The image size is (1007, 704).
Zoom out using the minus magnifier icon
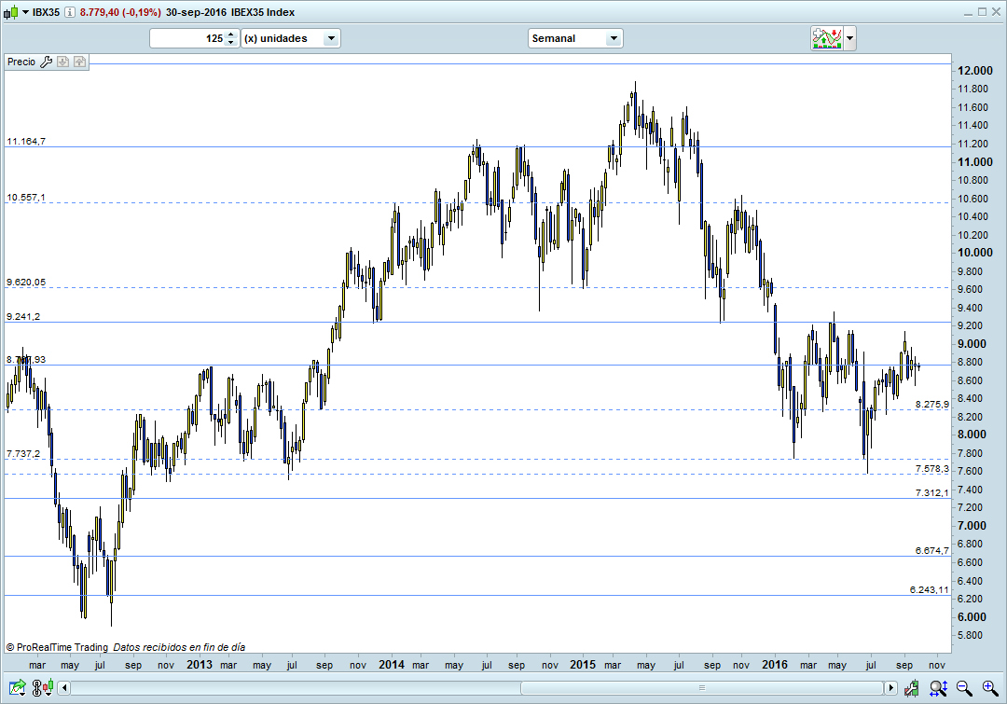[x=963, y=688]
